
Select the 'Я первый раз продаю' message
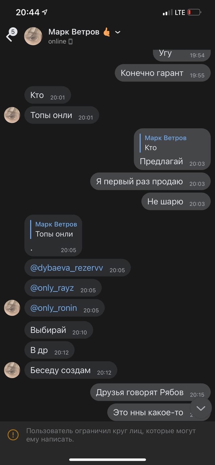[x=150, y=182]
